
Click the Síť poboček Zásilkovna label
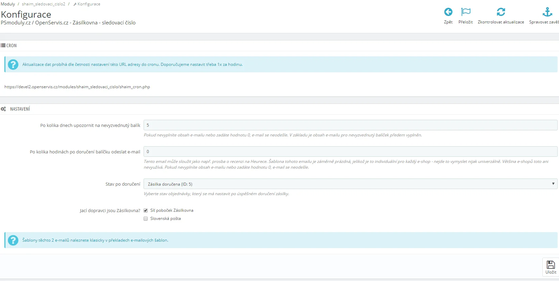pyautogui.click(x=172, y=210)
